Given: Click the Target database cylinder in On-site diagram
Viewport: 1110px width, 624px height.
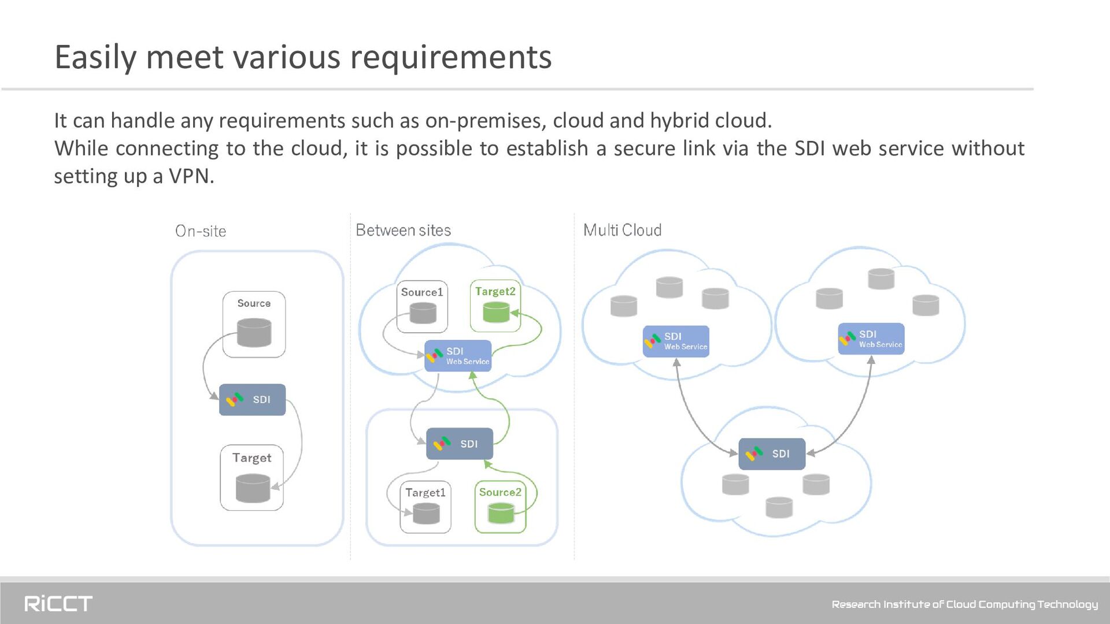Looking at the screenshot, I should (253, 488).
